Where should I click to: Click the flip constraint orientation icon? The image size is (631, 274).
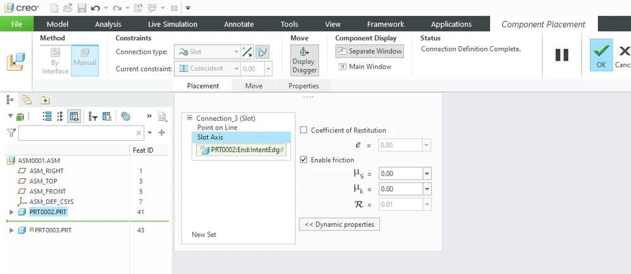(247, 52)
